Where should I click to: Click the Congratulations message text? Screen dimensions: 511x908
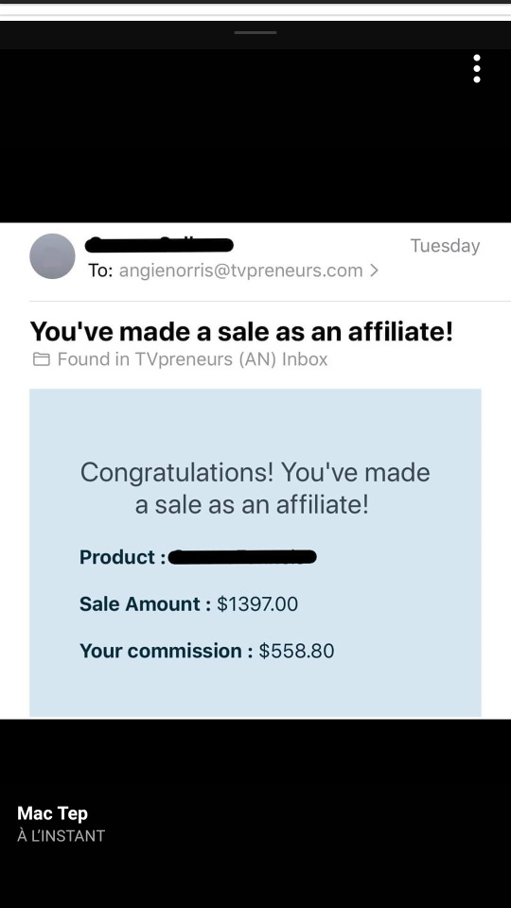click(x=255, y=489)
